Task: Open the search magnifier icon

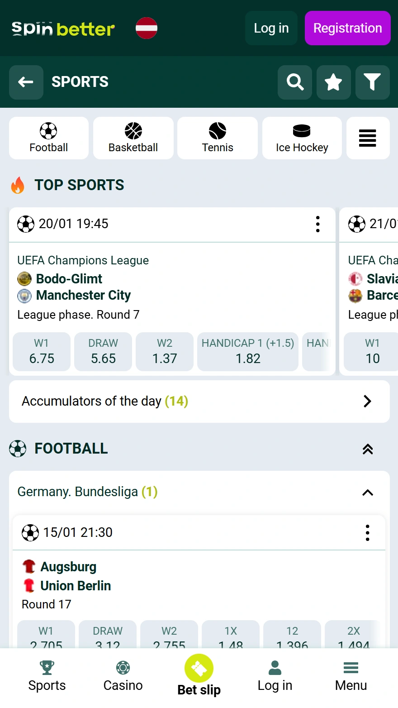Action: (x=295, y=82)
